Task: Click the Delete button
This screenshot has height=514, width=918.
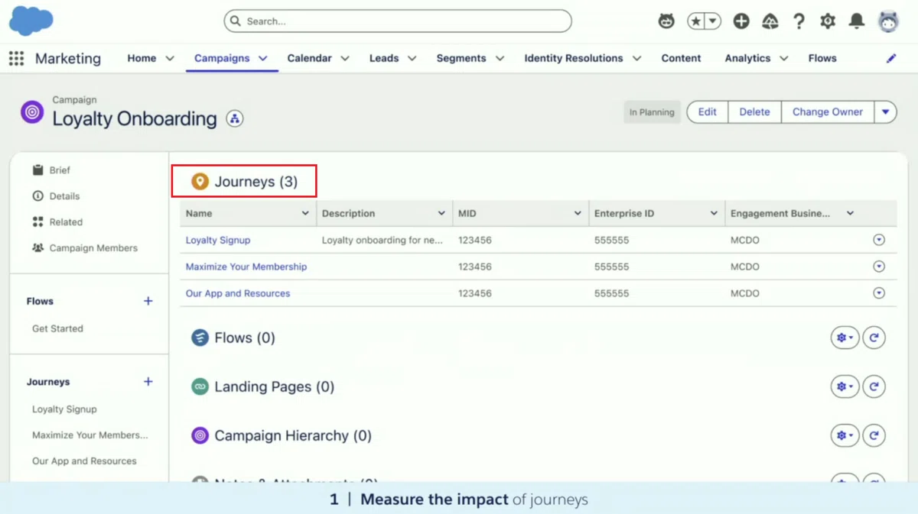Action: click(754, 112)
